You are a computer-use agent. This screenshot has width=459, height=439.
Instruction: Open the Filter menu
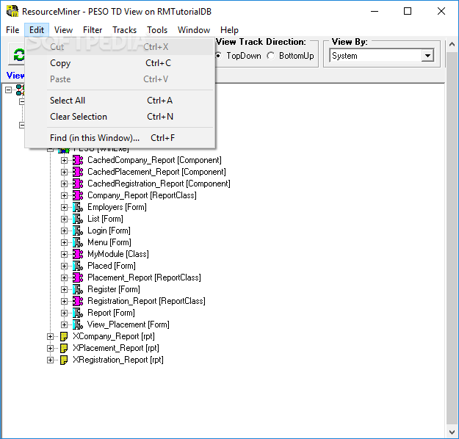pos(93,30)
